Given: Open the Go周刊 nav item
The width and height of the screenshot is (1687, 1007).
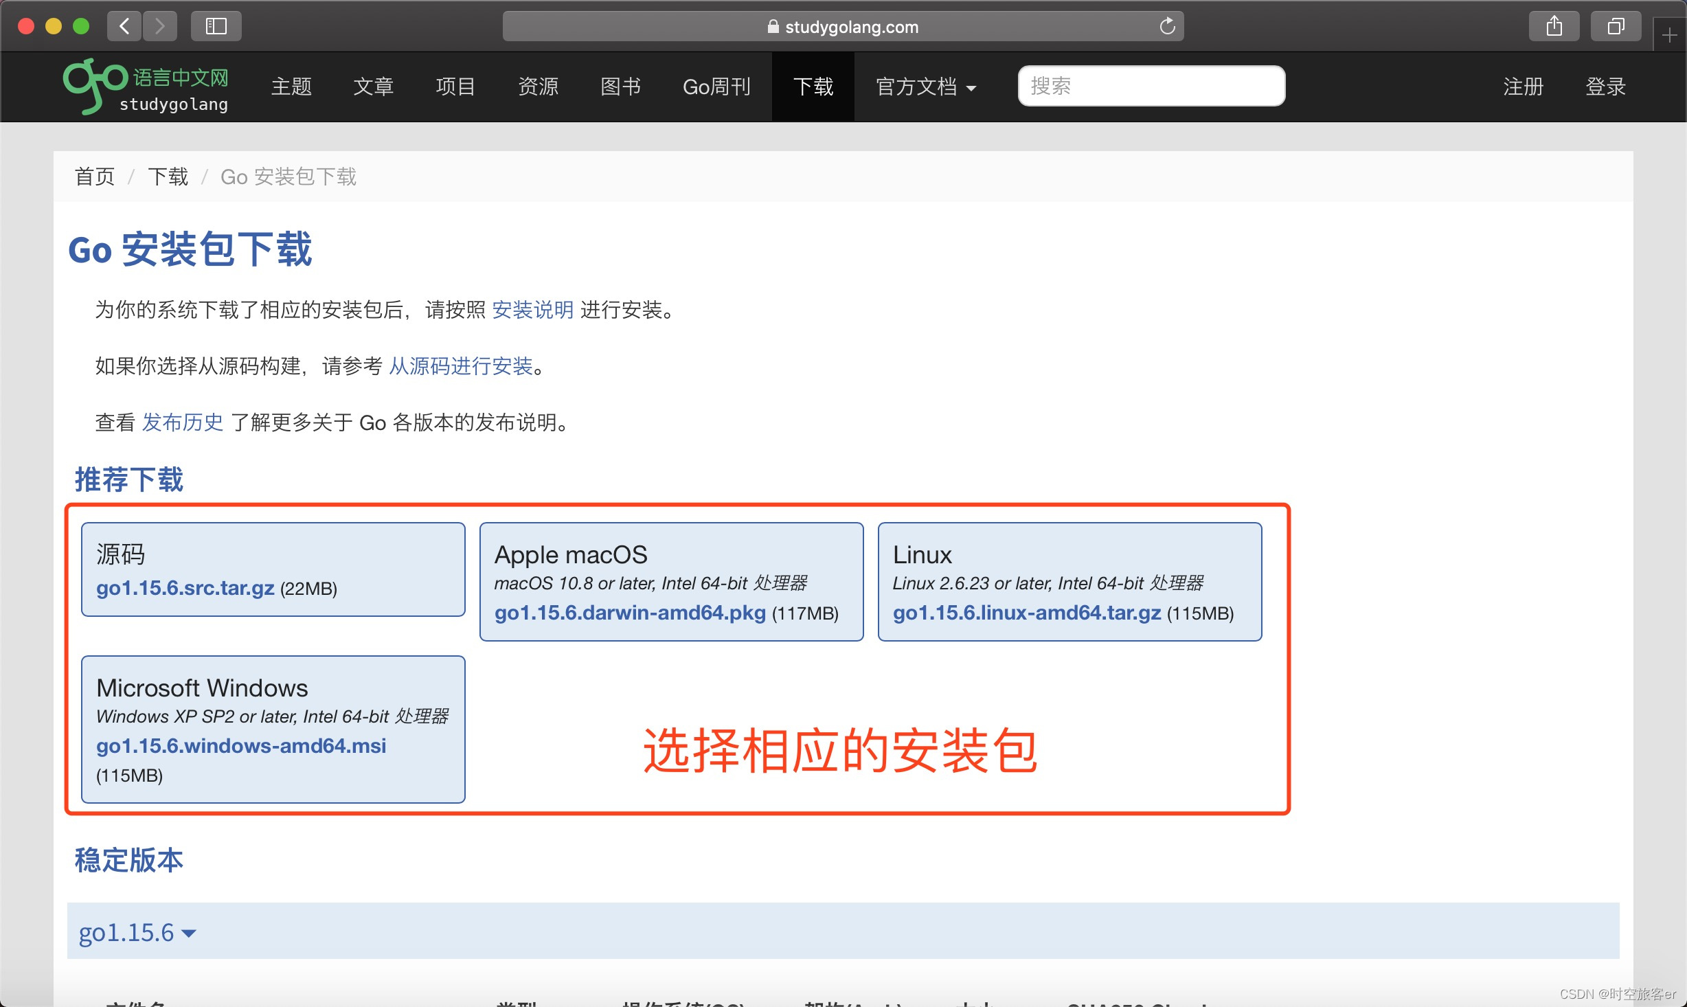Looking at the screenshot, I should click(x=716, y=87).
